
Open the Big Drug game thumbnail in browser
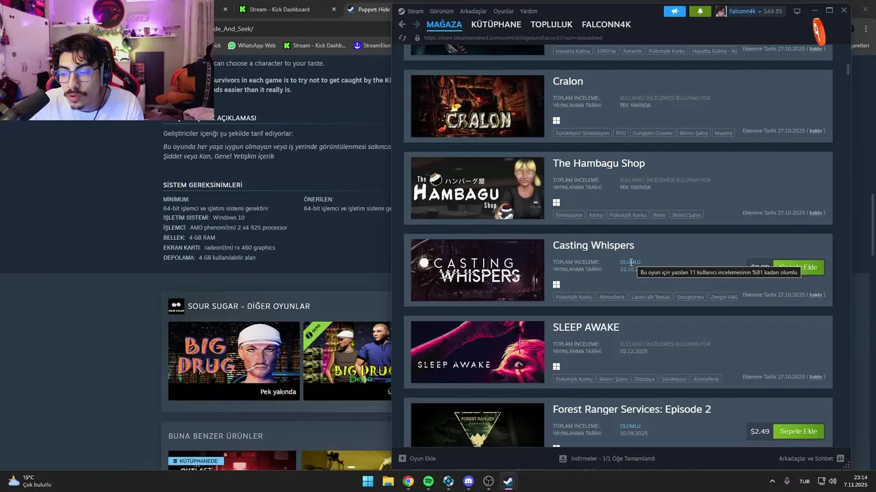(x=234, y=361)
